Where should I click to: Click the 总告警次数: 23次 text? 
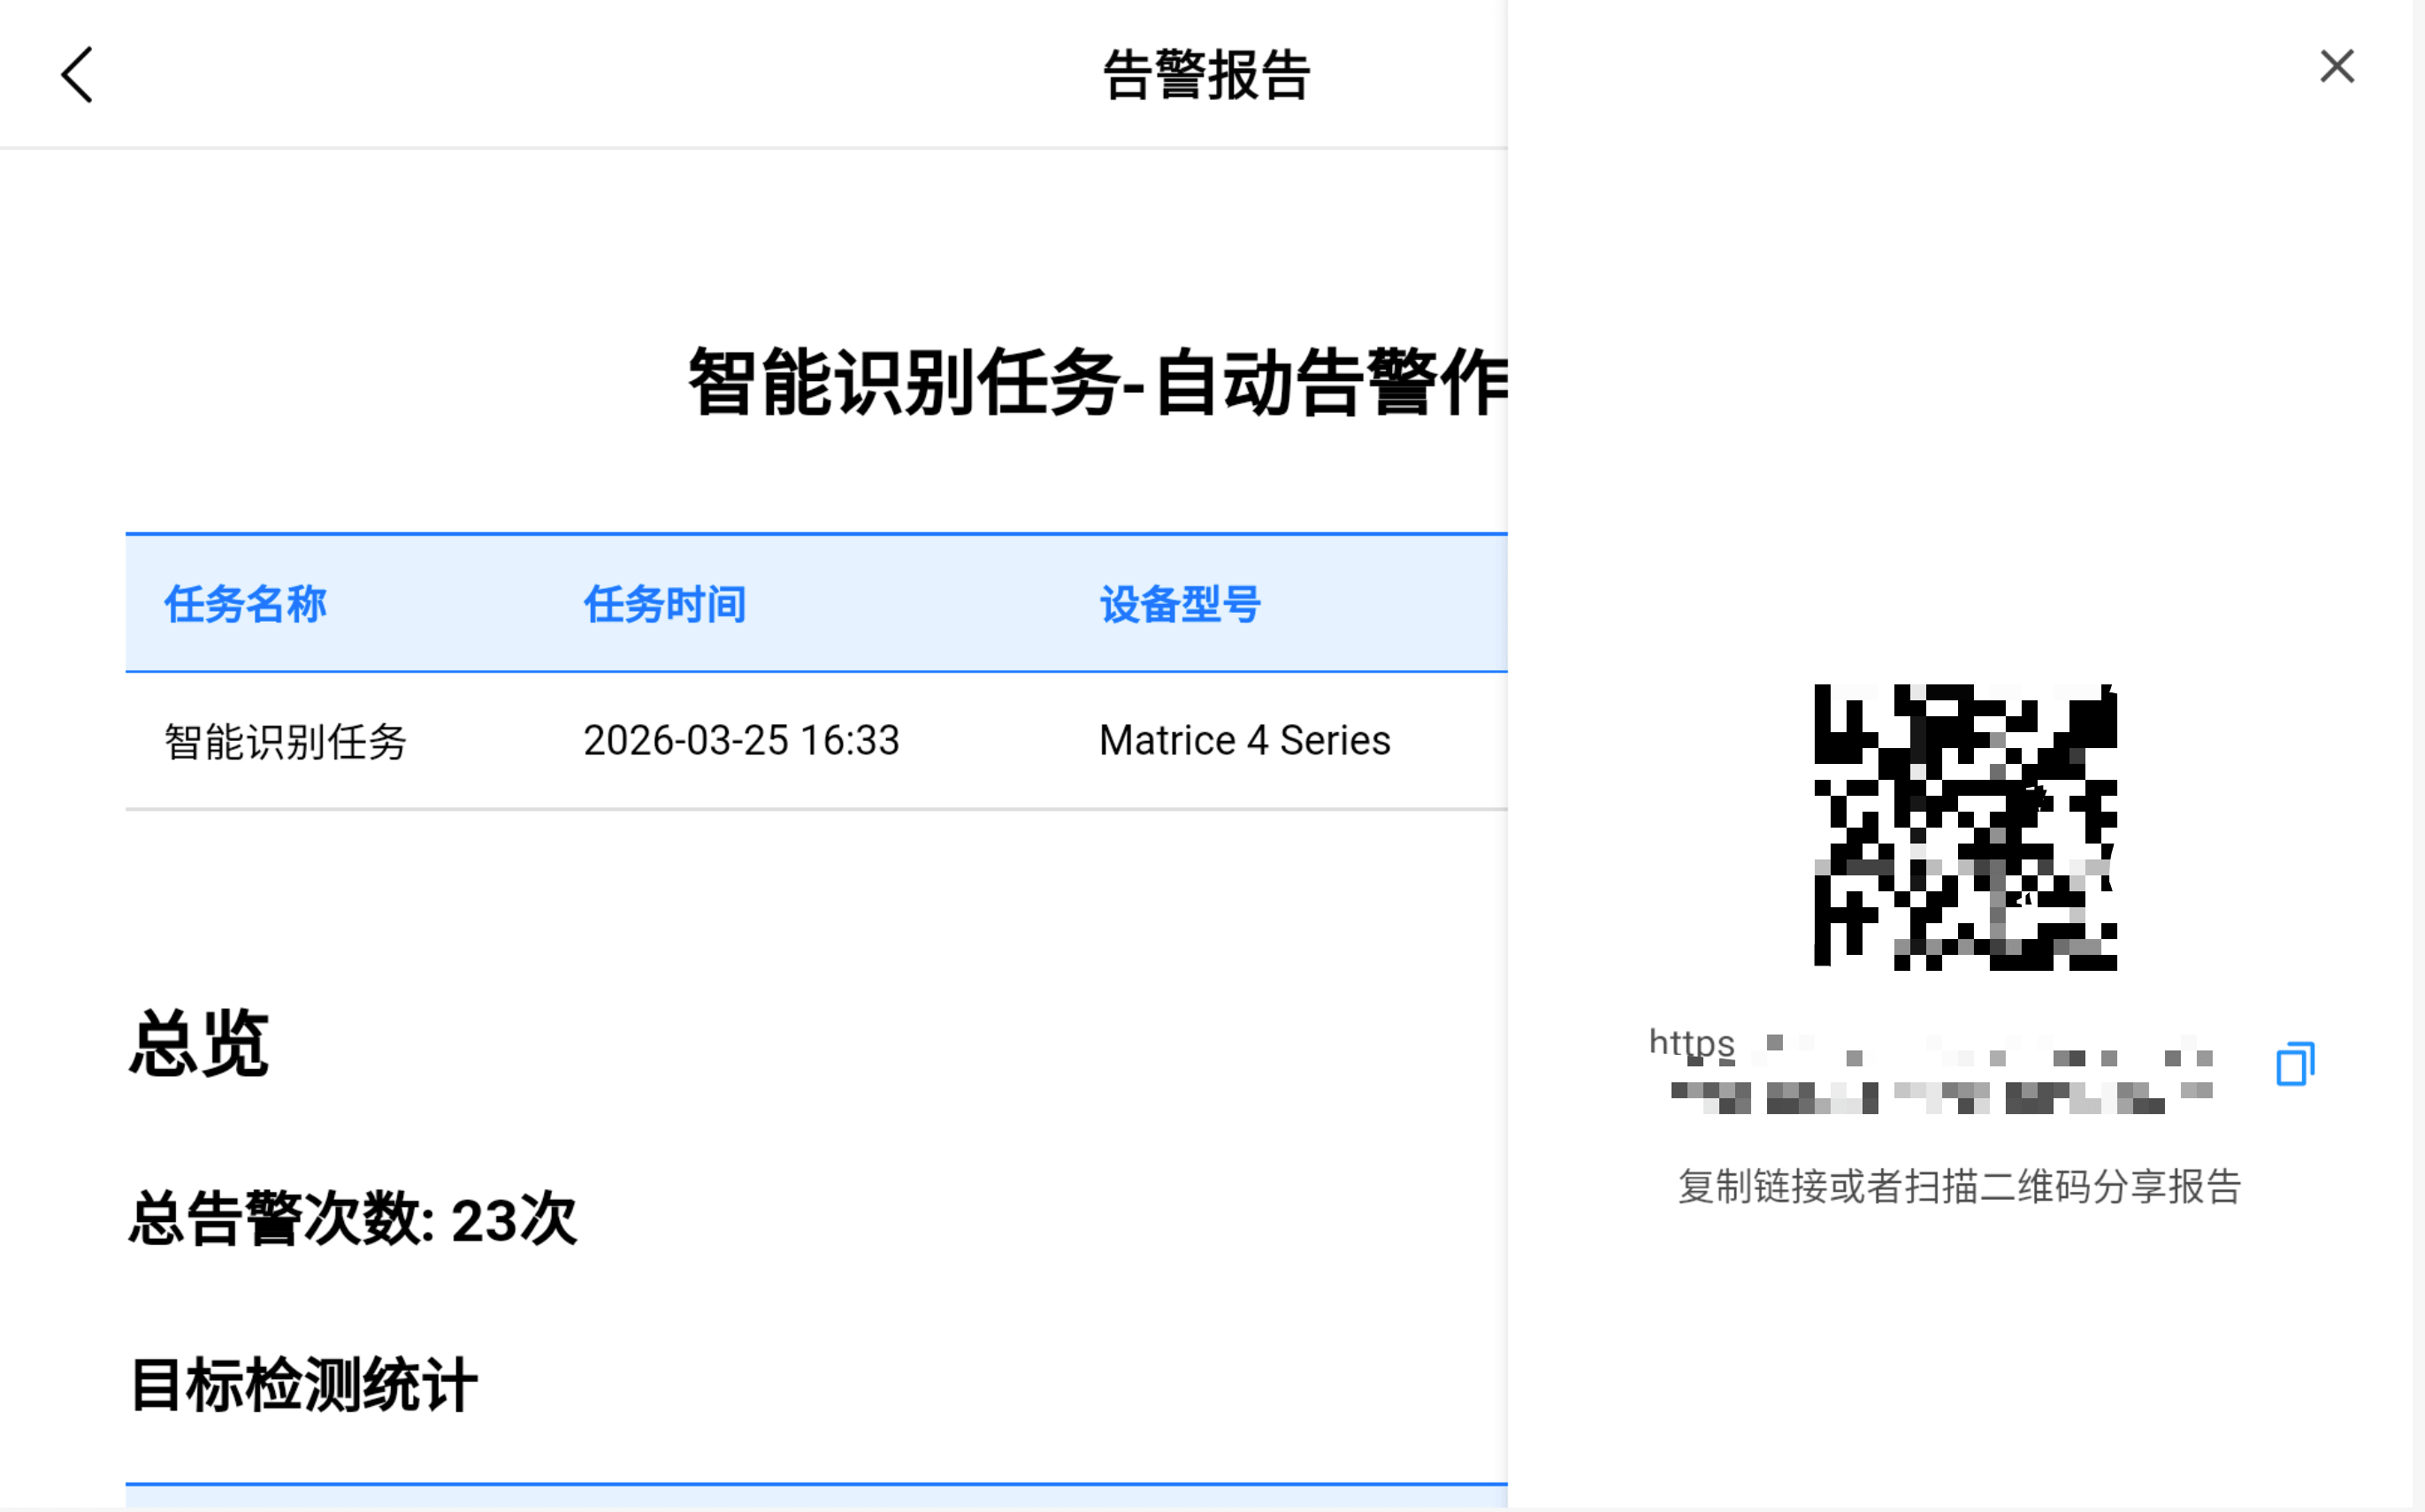353,1219
